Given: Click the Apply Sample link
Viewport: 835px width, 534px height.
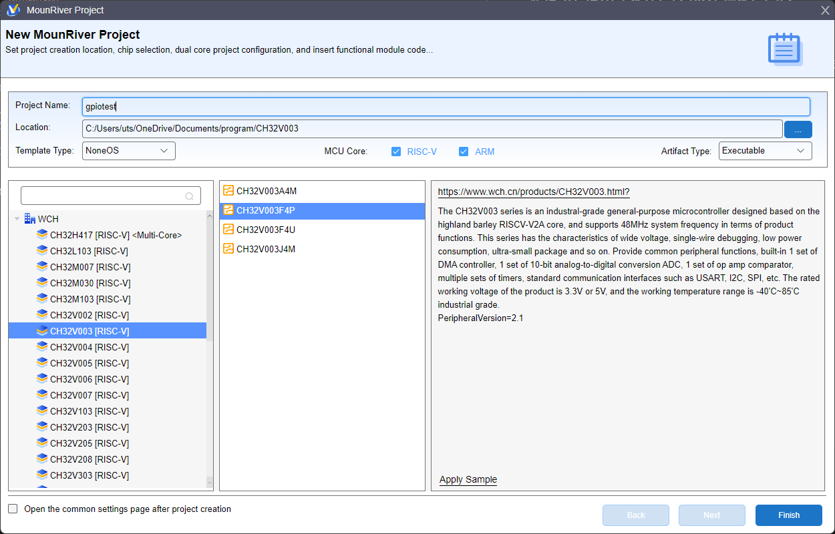Looking at the screenshot, I should (x=468, y=479).
